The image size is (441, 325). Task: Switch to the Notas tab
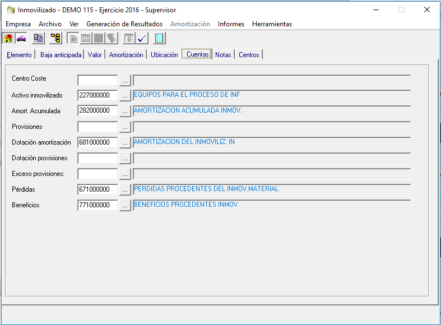[x=223, y=55]
